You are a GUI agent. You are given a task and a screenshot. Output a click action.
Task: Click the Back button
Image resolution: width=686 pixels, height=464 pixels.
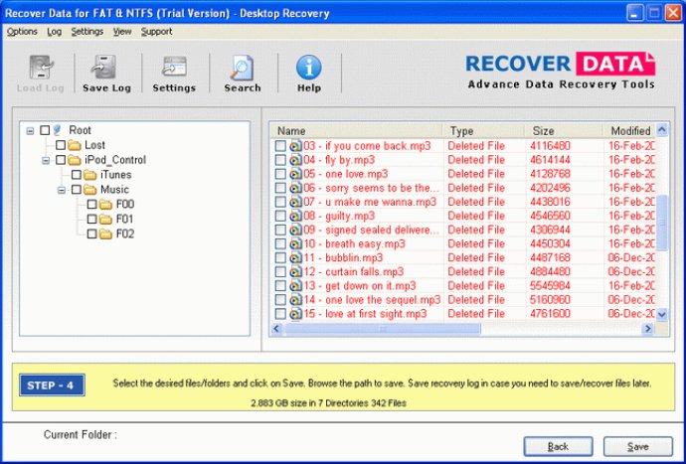click(x=559, y=446)
